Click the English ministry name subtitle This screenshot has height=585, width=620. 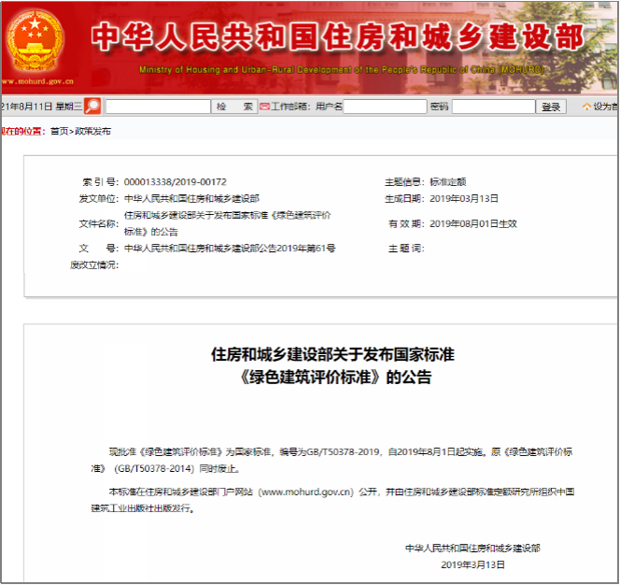tap(342, 70)
